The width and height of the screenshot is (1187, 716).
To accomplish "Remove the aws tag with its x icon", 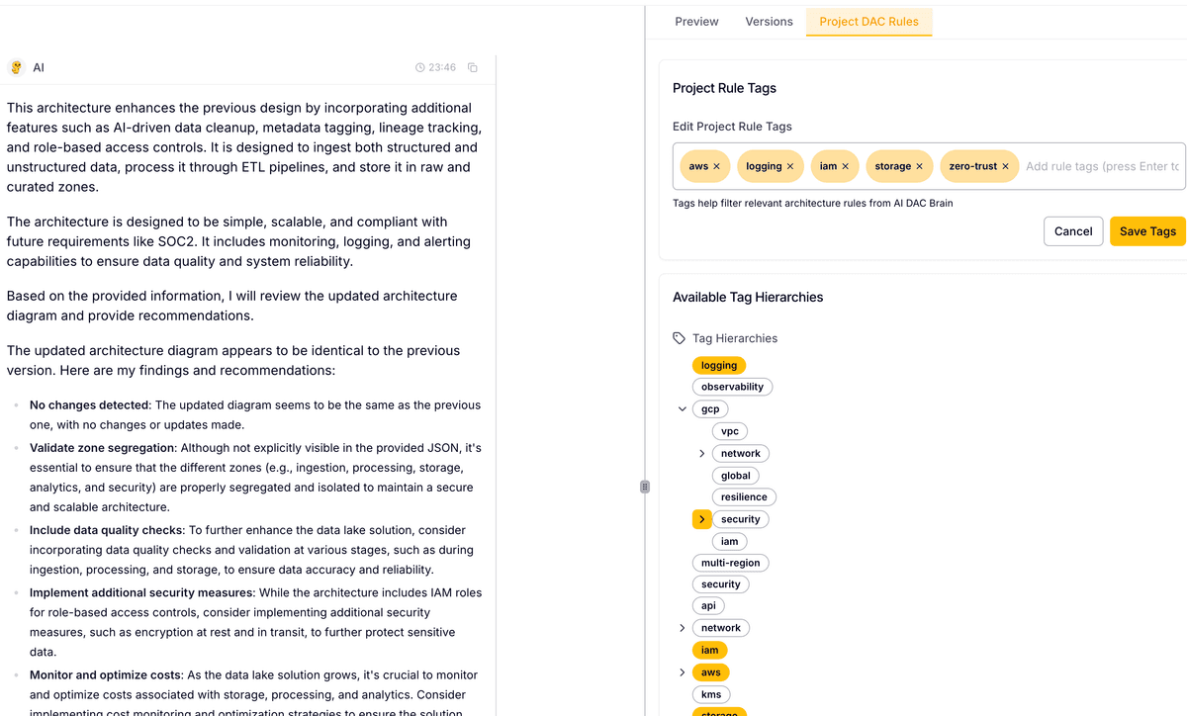I will (x=718, y=166).
